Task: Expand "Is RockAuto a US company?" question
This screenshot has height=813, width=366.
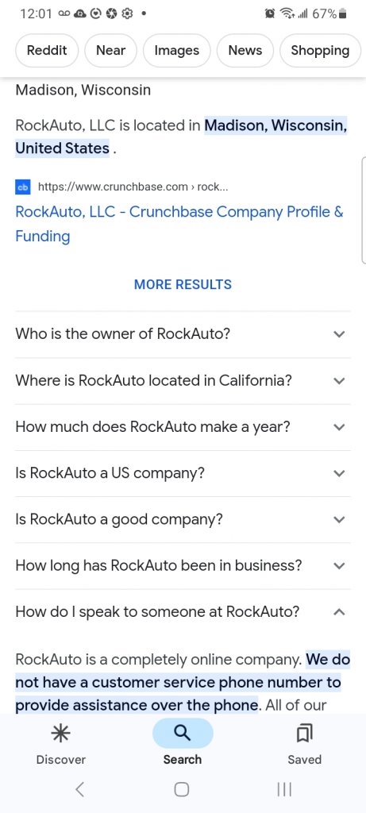Action: point(183,473)
